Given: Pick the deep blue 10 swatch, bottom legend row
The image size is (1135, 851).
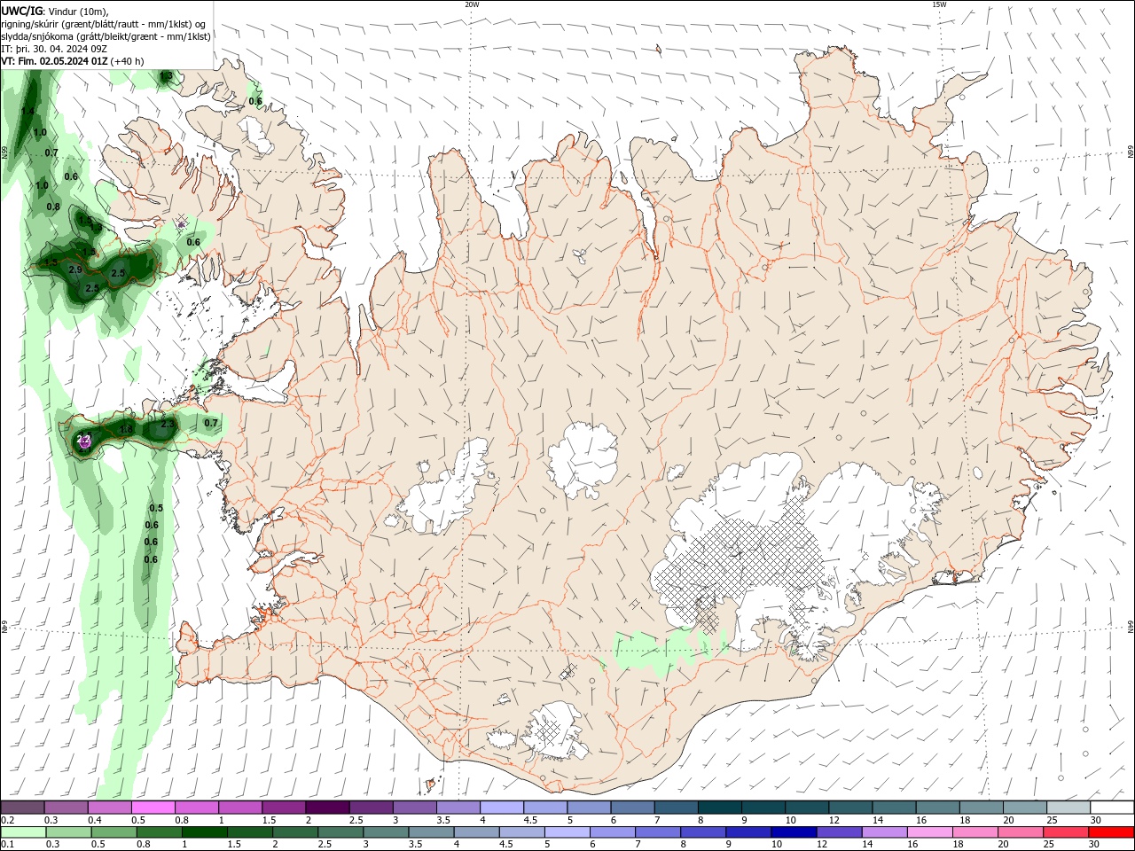Looking at the screenshot, I should (x=793, y=832).
